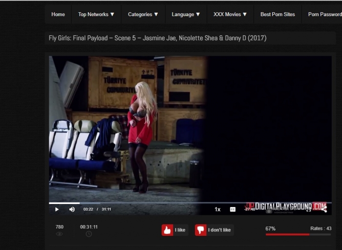This screenshot has width=342, height=250.
Task: Mute the video with the speaker icon
Action: tap(72, 209)
